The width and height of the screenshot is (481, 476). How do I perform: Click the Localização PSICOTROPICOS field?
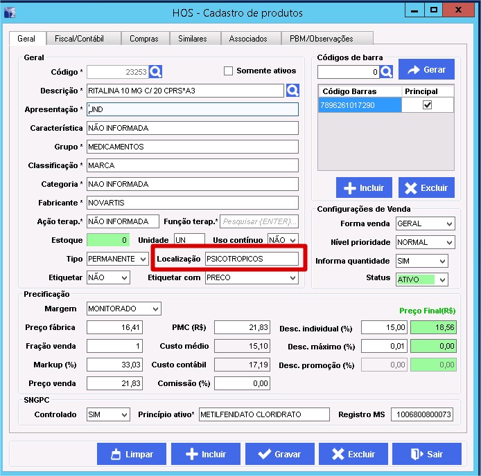coord(252,259)
